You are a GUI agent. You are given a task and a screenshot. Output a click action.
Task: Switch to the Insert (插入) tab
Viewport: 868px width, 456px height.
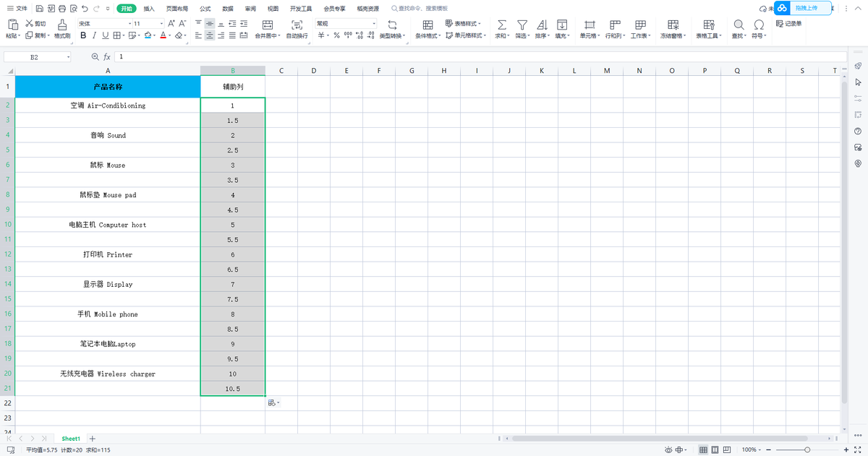tap(149, 9)
